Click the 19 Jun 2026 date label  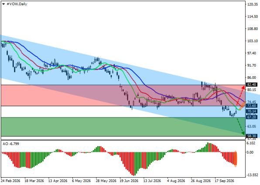(129, 181)
